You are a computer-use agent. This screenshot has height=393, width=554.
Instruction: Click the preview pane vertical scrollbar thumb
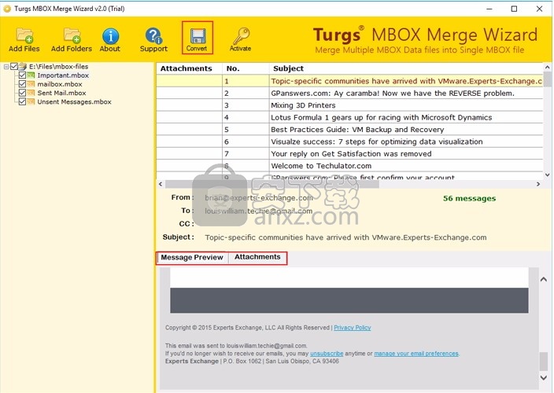544,361
